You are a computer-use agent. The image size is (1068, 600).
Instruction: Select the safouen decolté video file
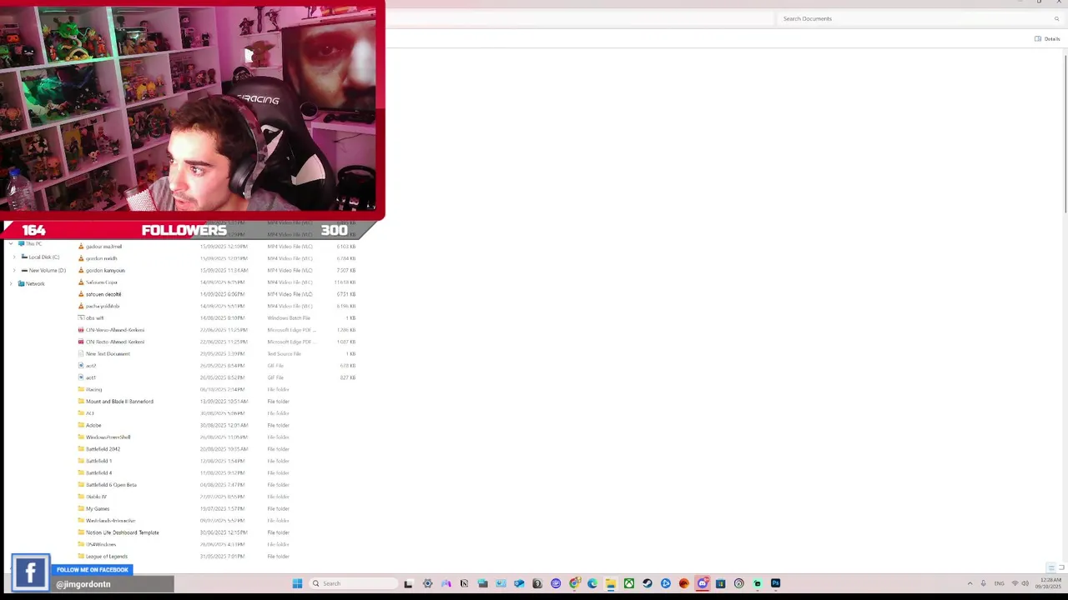[103, 294]
